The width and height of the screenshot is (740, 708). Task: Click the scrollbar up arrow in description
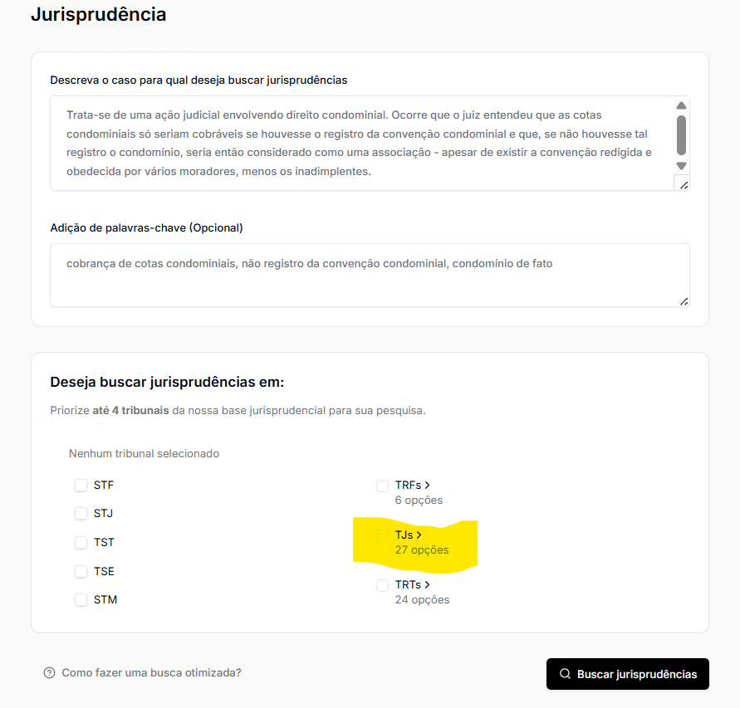coord(681,105)
